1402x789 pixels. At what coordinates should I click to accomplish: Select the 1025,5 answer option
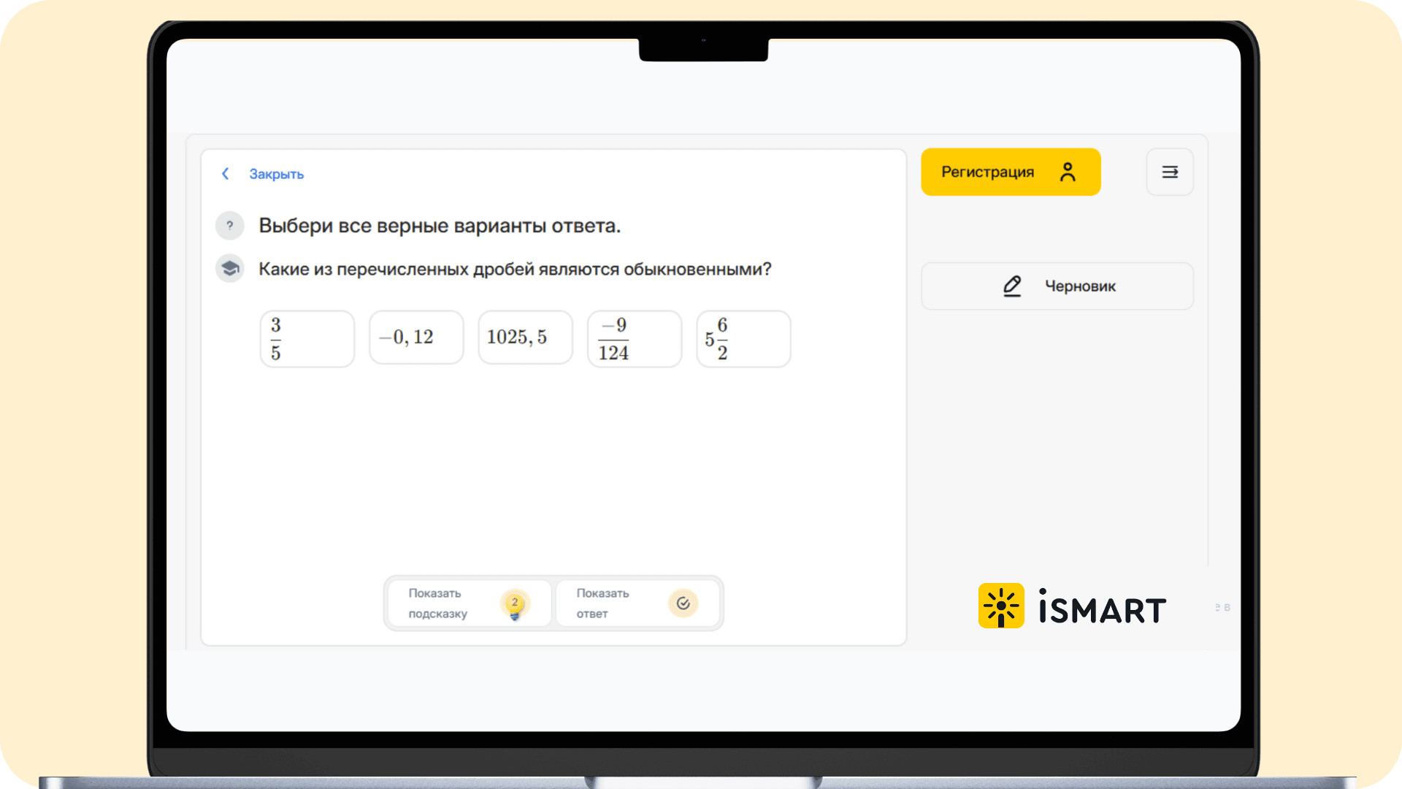[x=525, y=338]
